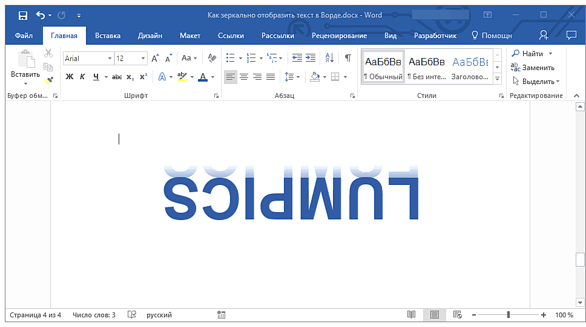
Task: Expand the Выделить dropdown menu
Action: point(536,81)
